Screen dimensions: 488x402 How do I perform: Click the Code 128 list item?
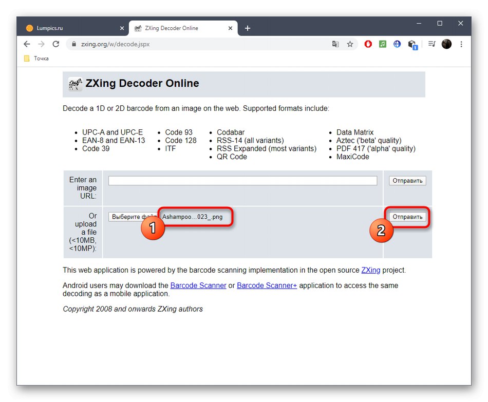[181, 140]
